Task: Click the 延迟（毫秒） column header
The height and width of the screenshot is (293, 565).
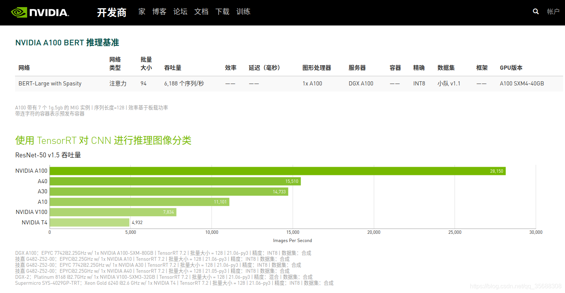Action: [x=264, y=68]
